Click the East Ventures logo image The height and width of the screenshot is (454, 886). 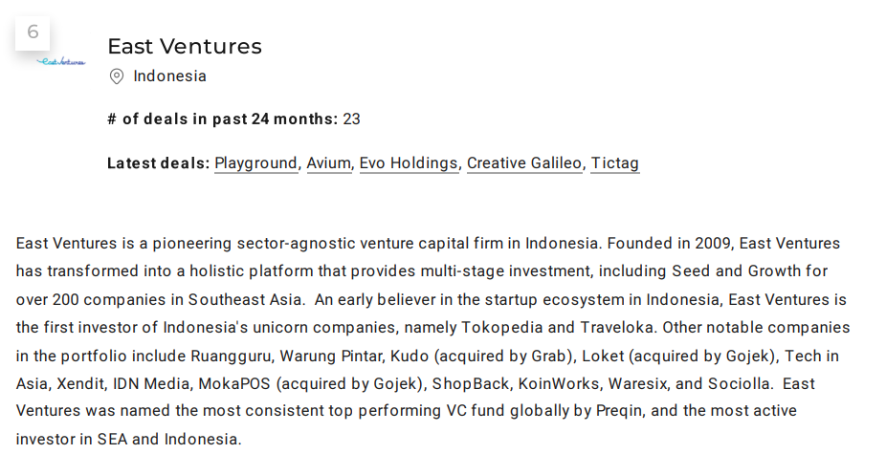61,61
